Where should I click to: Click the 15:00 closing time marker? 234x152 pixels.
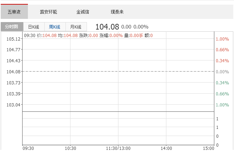coord(208,148)
